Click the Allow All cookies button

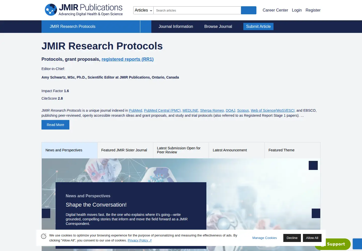[312, 238]
